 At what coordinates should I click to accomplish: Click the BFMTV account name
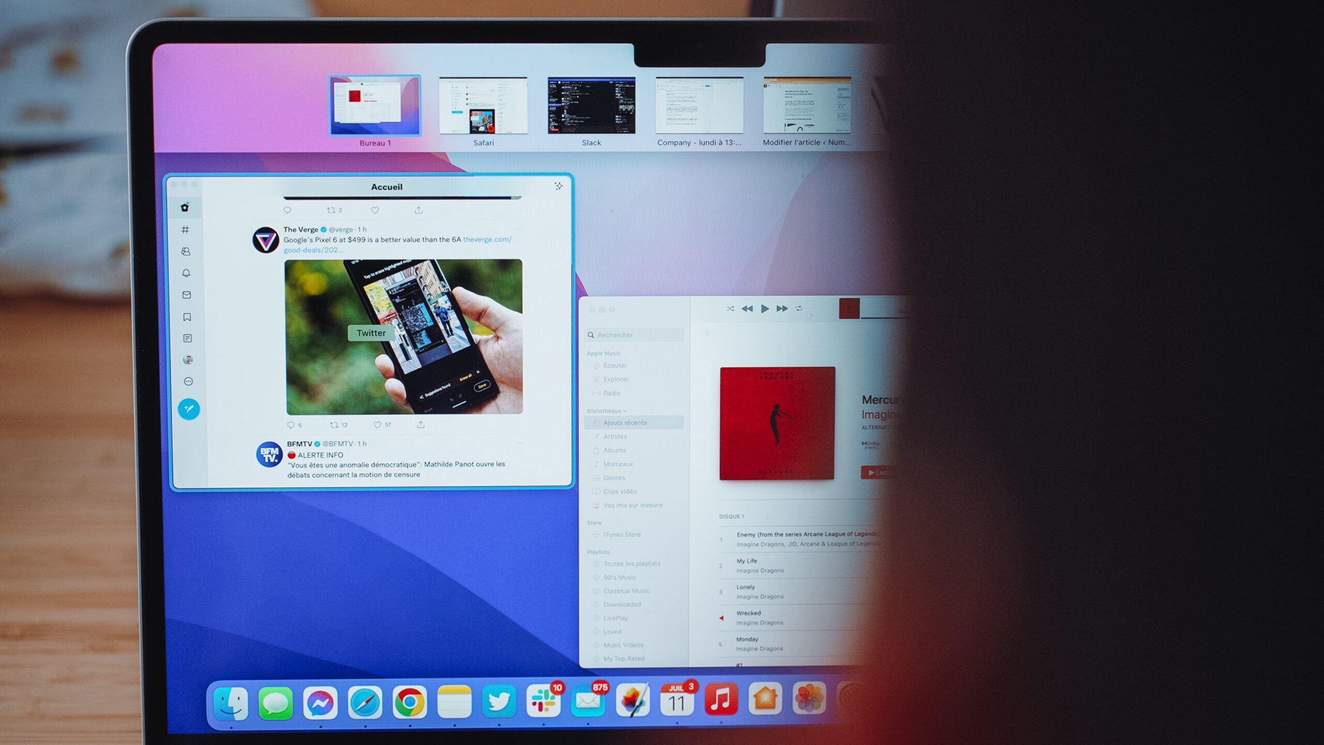pos(299,444)
